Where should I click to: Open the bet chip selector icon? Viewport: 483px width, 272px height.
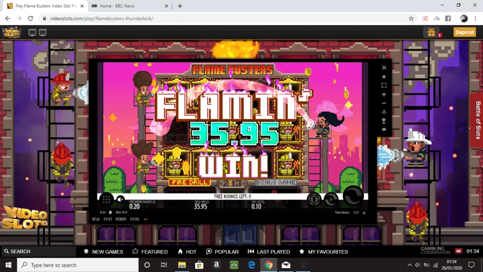pyautogui.click(x=314, y=200)
